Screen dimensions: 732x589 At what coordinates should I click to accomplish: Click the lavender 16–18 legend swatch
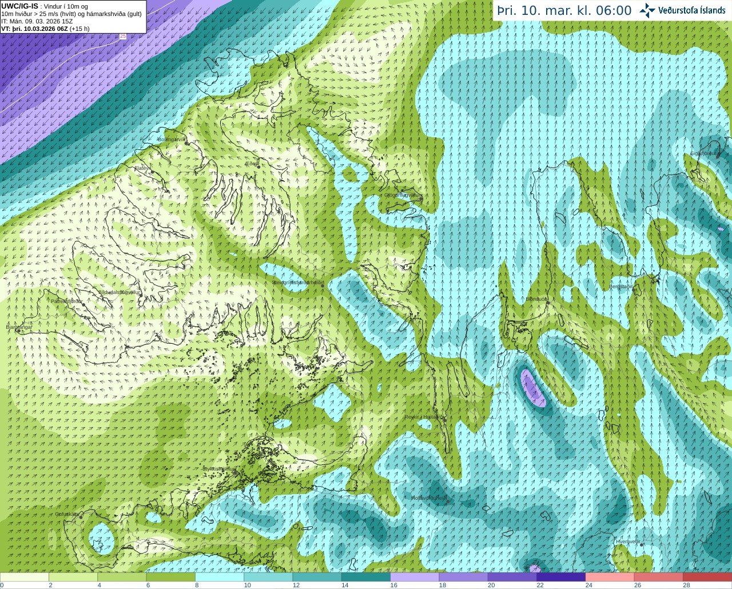pyautogui.click(x=415, y=577)
